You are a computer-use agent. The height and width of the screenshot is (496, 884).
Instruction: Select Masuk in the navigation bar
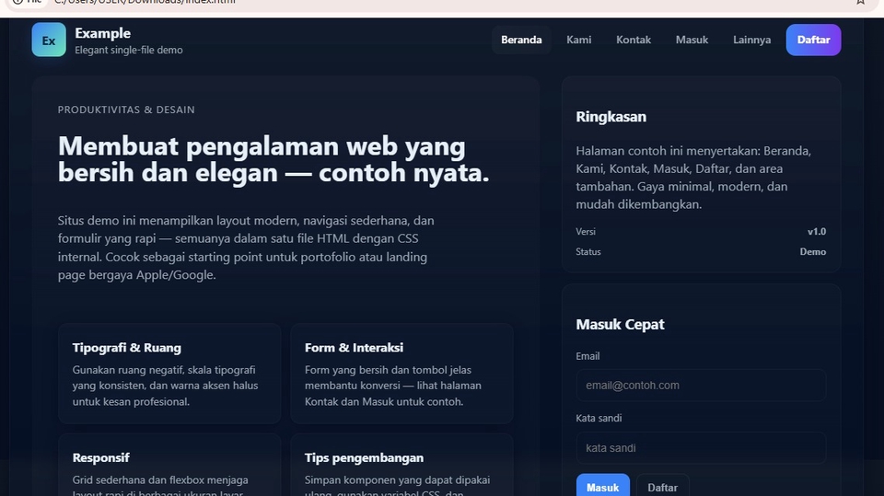click(692, 40)
